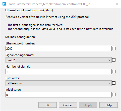Expand the Byte order Little-endian dropdown
Screen dimensions: 121x111
click(58, 83)
